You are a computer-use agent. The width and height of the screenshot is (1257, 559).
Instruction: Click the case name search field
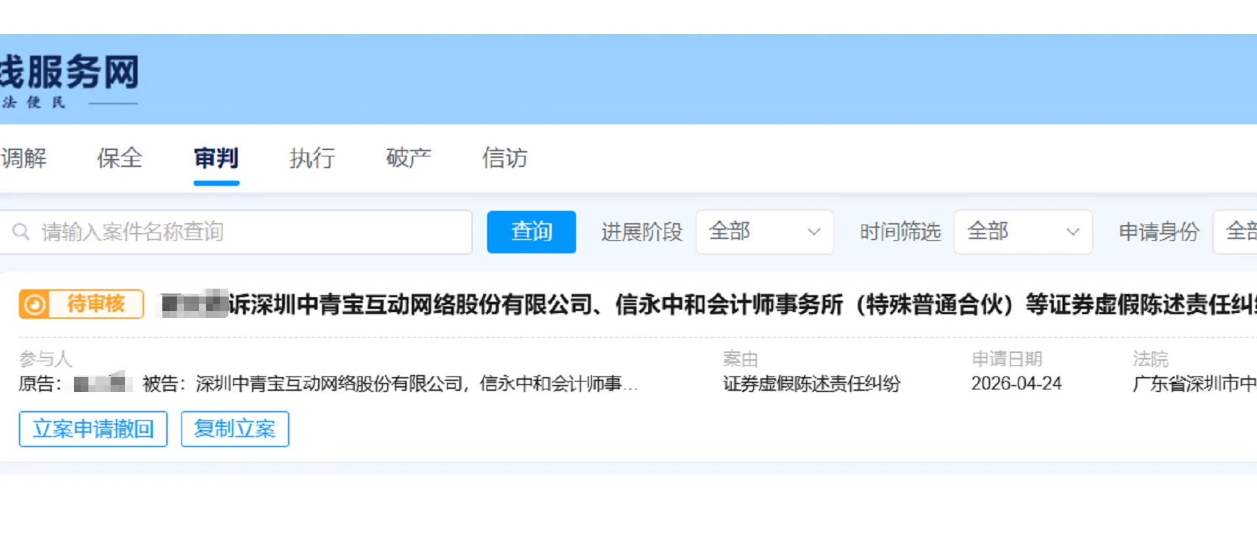(236, 232)
